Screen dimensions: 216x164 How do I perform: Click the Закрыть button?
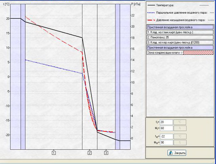point(177,153)
